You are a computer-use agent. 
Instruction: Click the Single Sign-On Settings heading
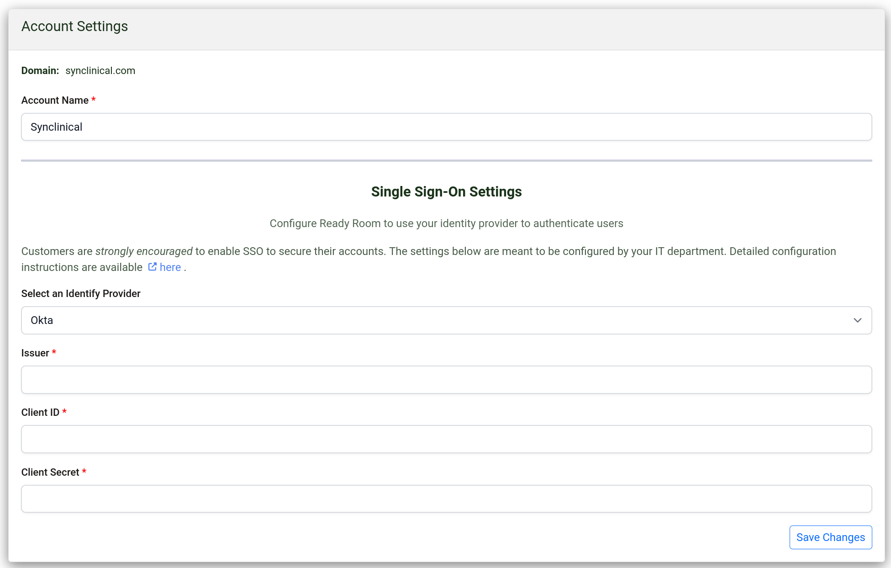(x=446, y=191)
